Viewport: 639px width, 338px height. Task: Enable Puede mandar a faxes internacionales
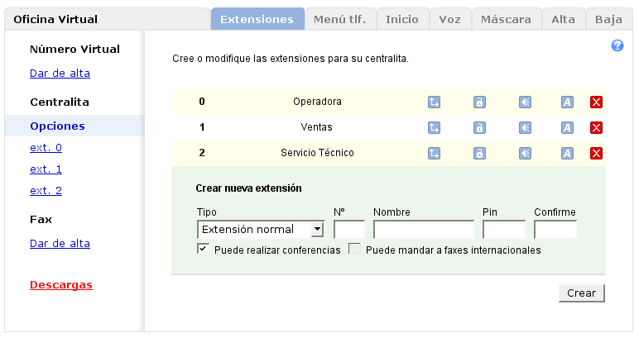[x=354, y=249]
